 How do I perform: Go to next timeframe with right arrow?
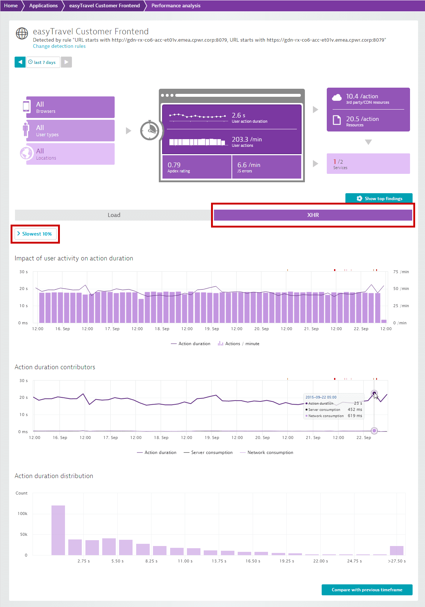[66, 62]
